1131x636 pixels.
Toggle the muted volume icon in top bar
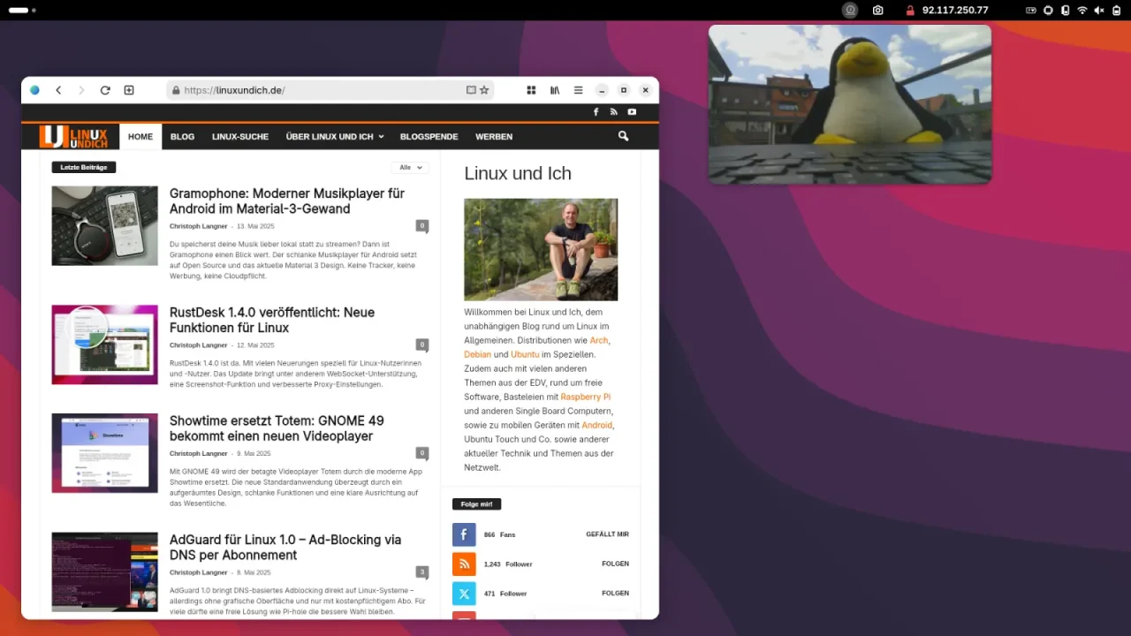pos(1098,11)
